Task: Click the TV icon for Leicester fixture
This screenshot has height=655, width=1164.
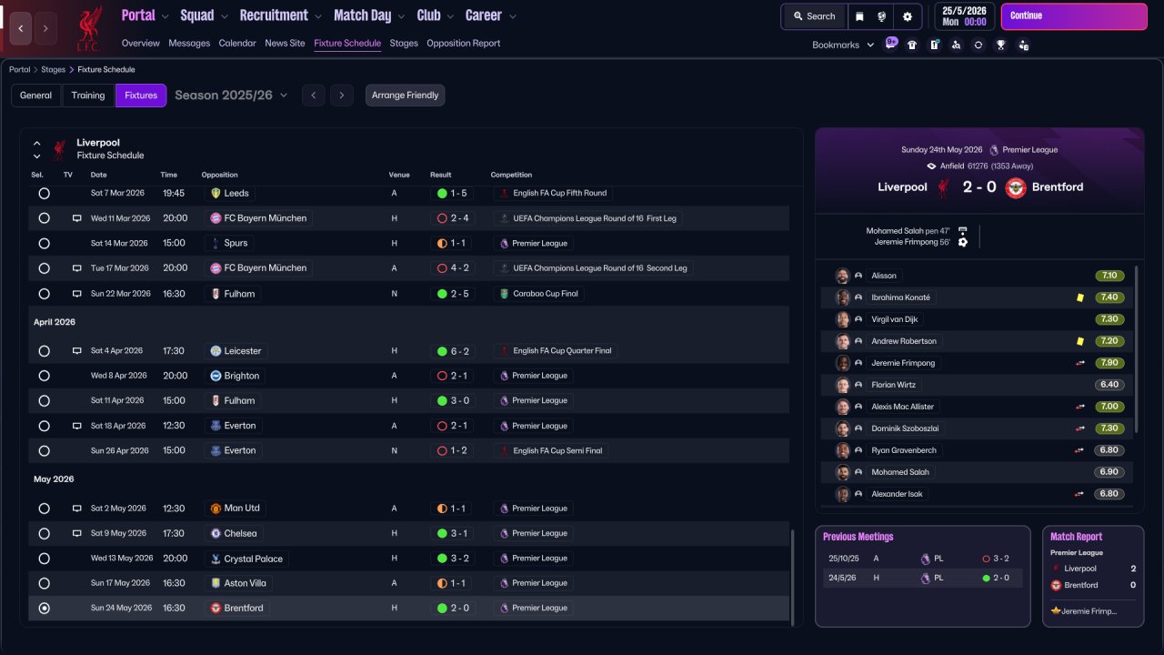Action: point(77,351)
